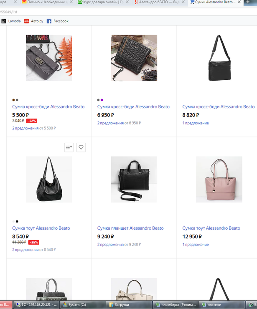Select black color swatch on tote 8 540 ₽

[17, 221]
